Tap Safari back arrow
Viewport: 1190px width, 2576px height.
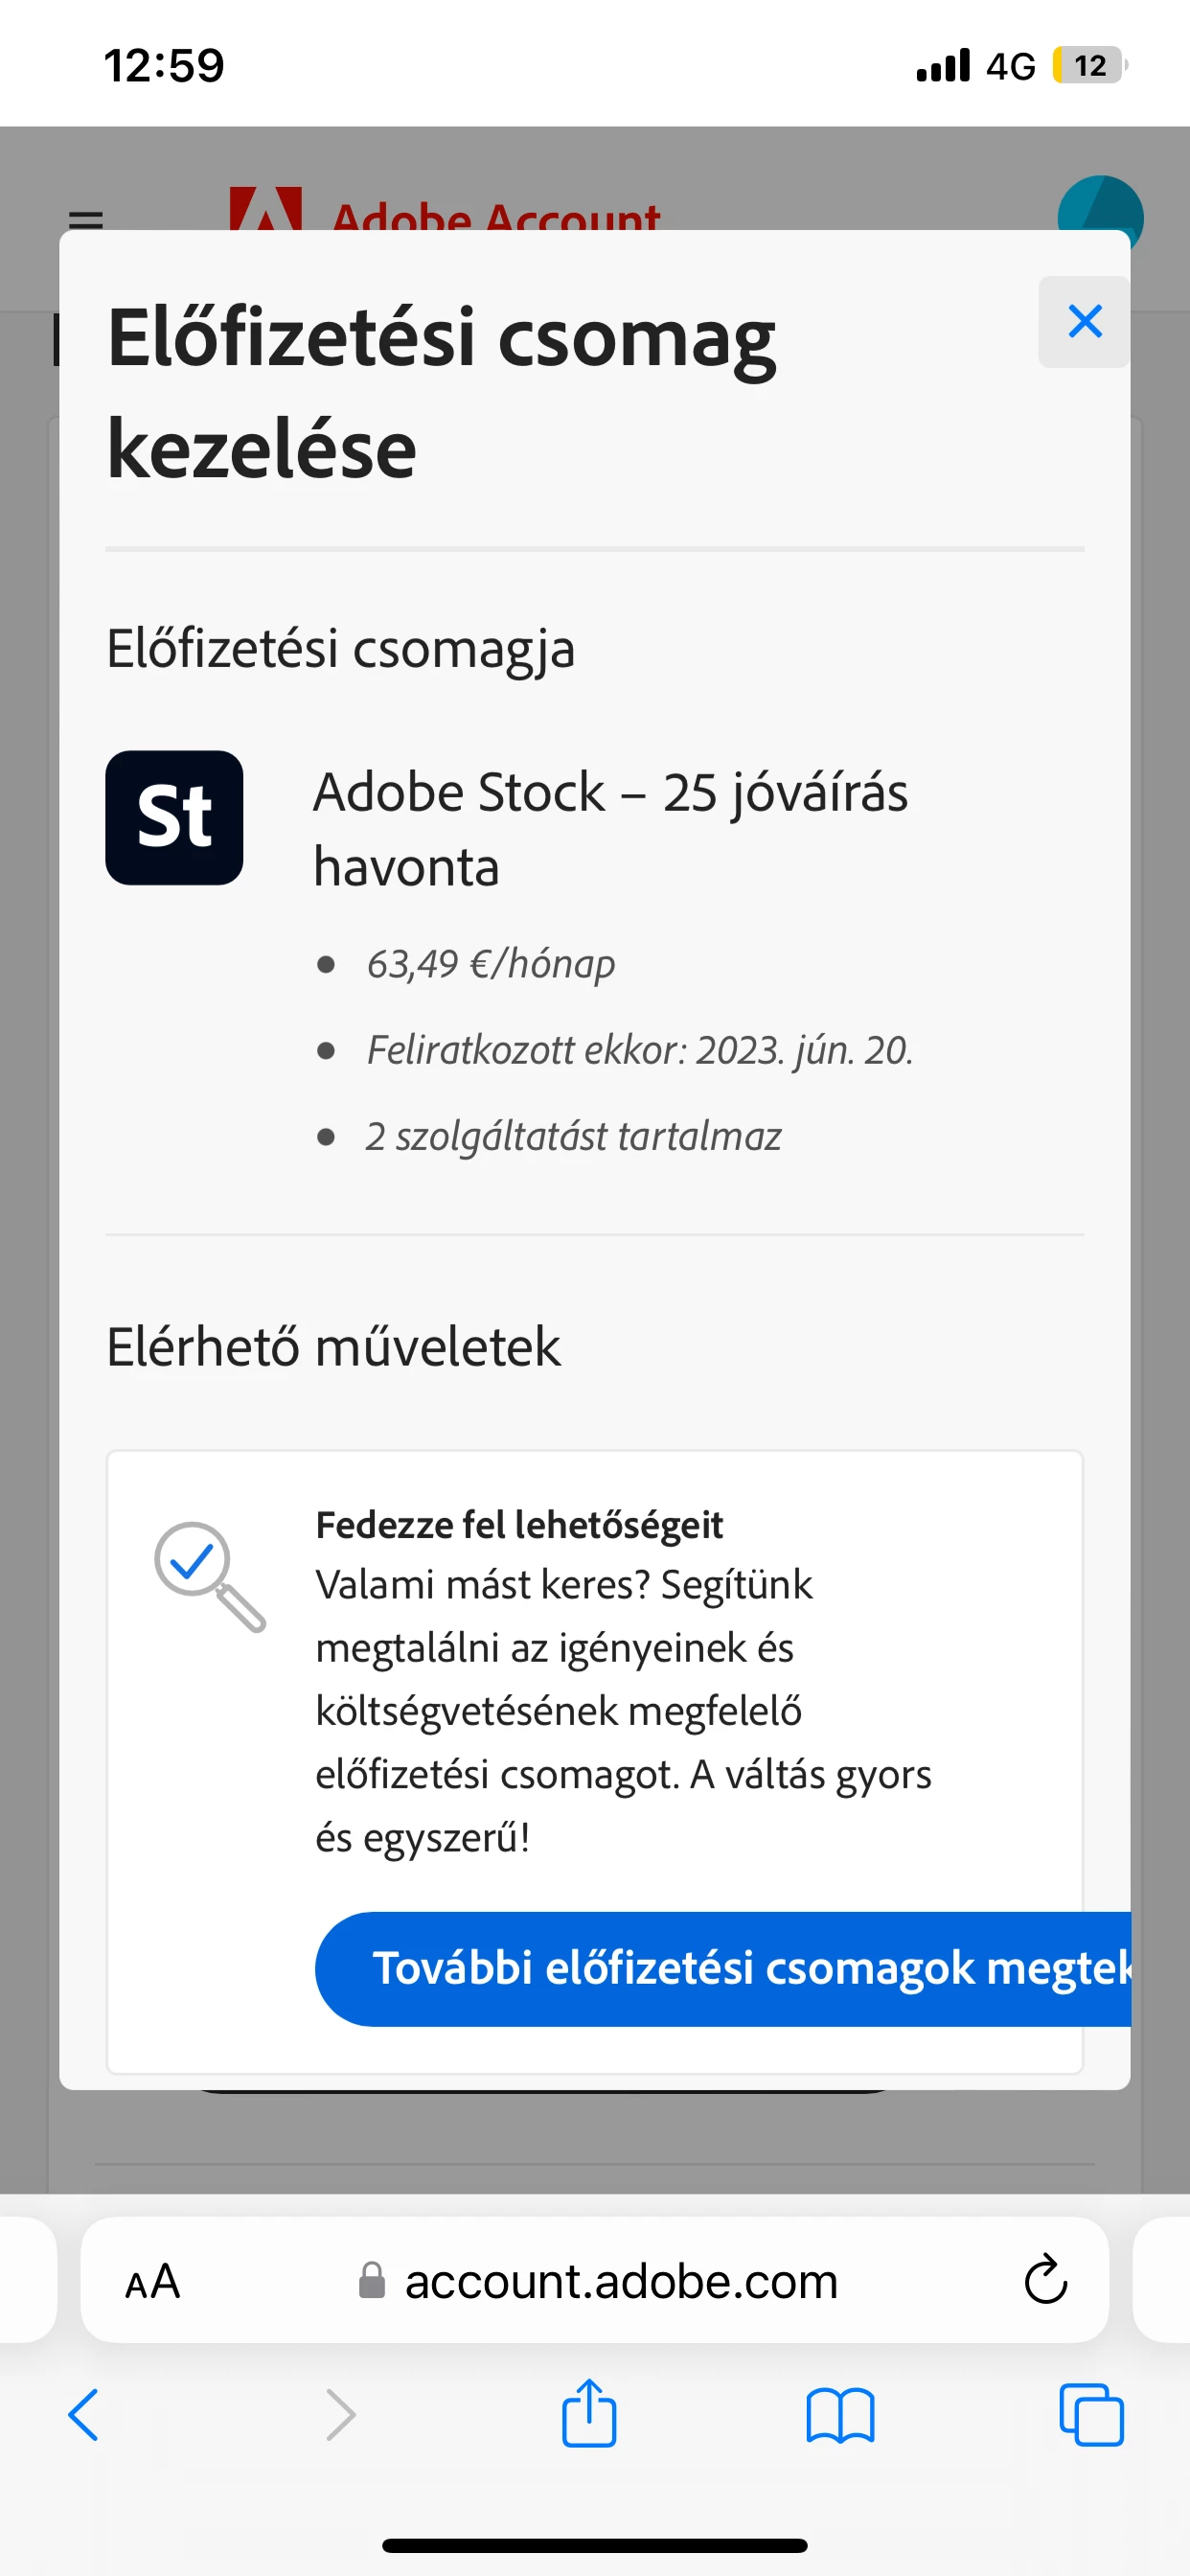click(84, 2415)
